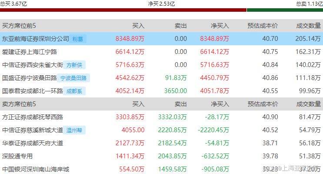Click 总卖 1.13亿 label
323x174 pixels.
pyautogui.click(x=310, y=4)
